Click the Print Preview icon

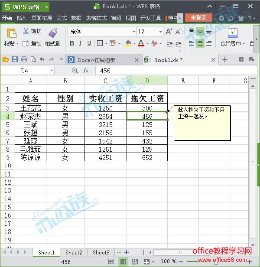coord(33,59)
